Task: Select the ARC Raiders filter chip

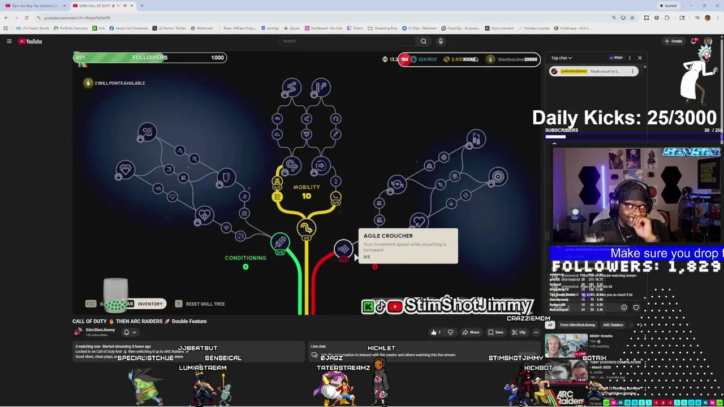Action: tap(613, 325)
